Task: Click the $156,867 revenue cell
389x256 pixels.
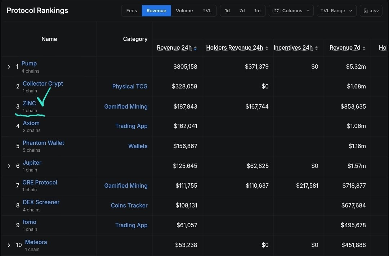Action: (185, 146)
